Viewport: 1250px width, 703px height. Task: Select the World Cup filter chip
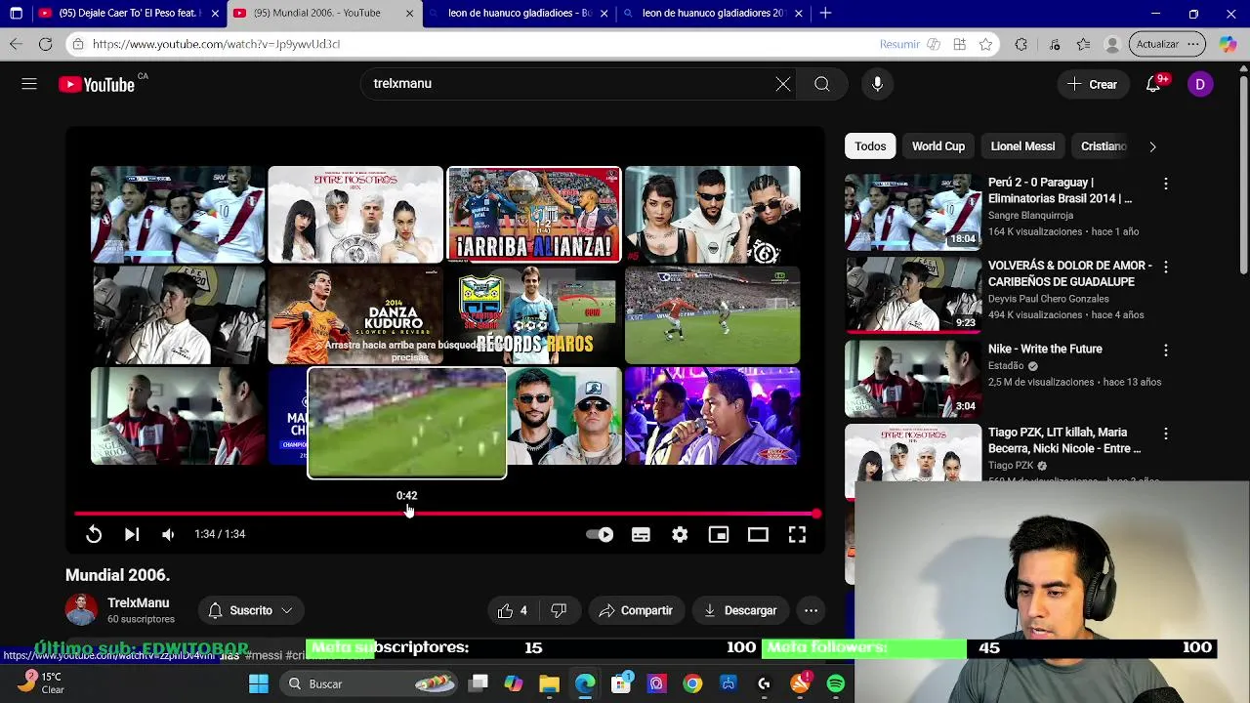coord(938,146)
